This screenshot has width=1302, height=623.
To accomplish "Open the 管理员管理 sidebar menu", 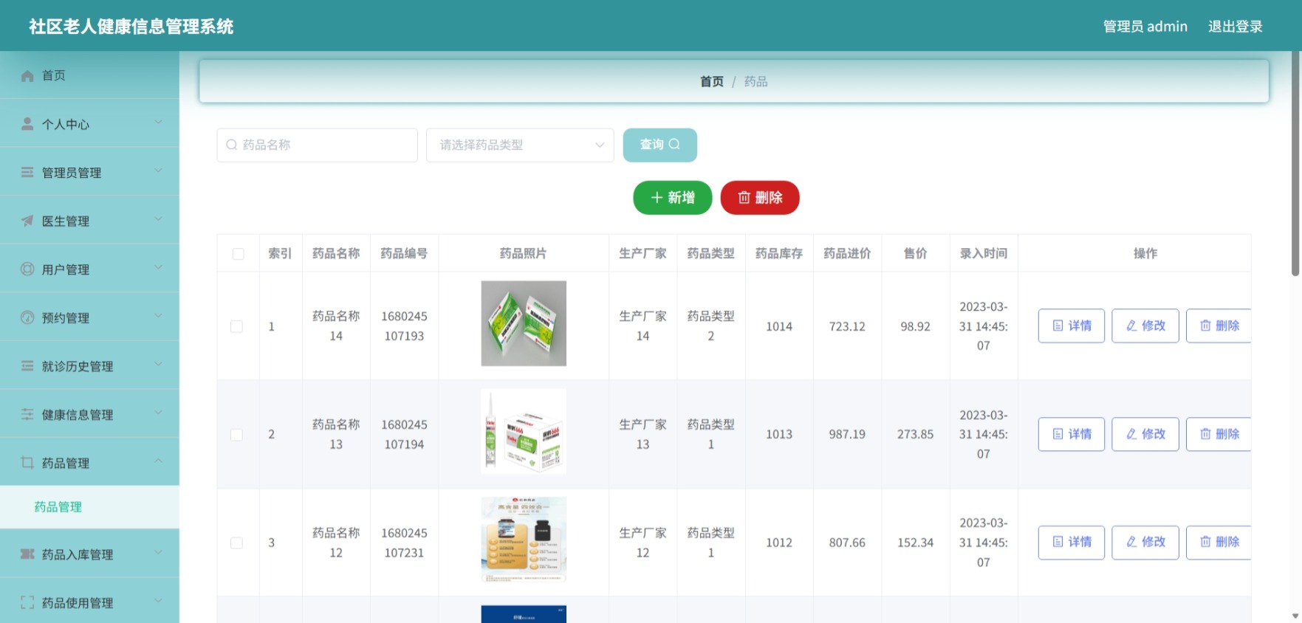I will [x=89, y=172].
